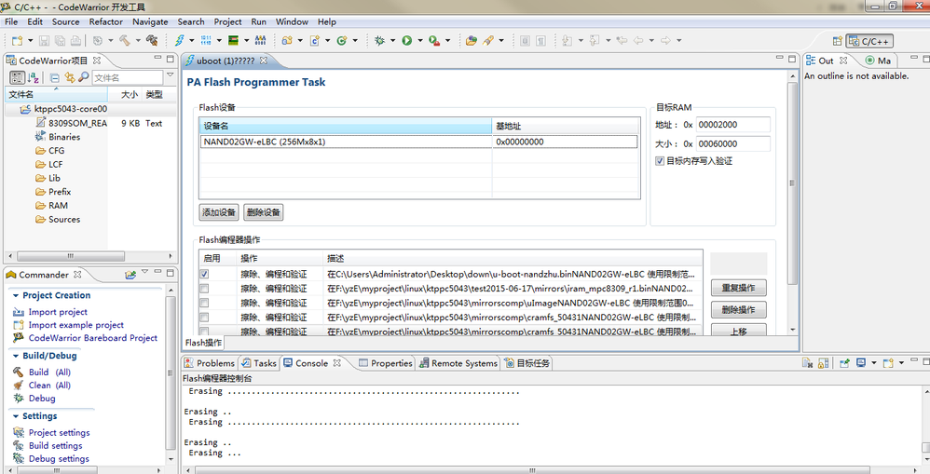Click the project tree horizontal scrollbar
The width and height of the screenshot is (930, 474).
(x=71, y=256)
